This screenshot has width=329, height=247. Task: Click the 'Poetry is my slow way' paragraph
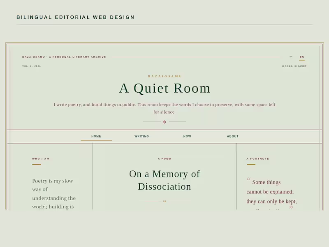(x=54, y=193)
